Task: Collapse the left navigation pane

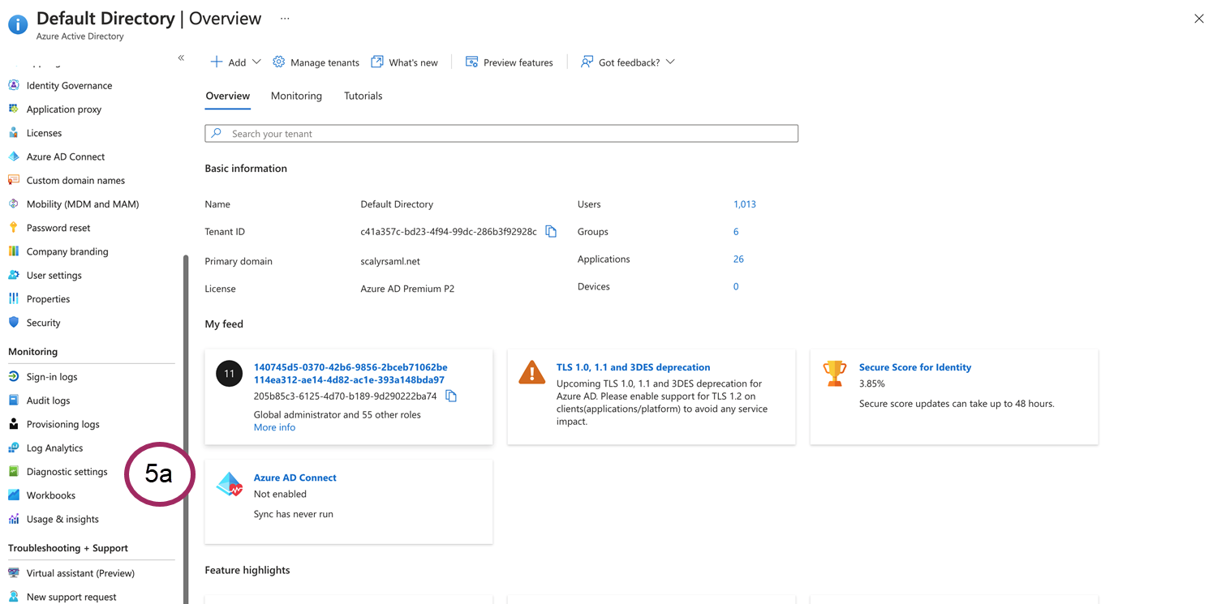Action: click(180, 58)
